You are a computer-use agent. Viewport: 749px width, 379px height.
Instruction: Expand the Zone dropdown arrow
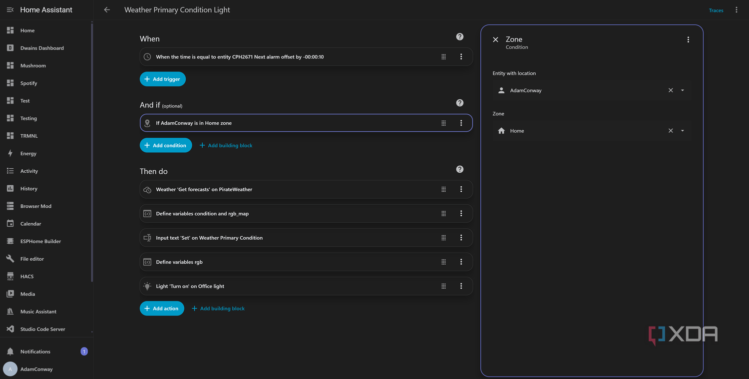pyautogui.click(x=683, y=131)
